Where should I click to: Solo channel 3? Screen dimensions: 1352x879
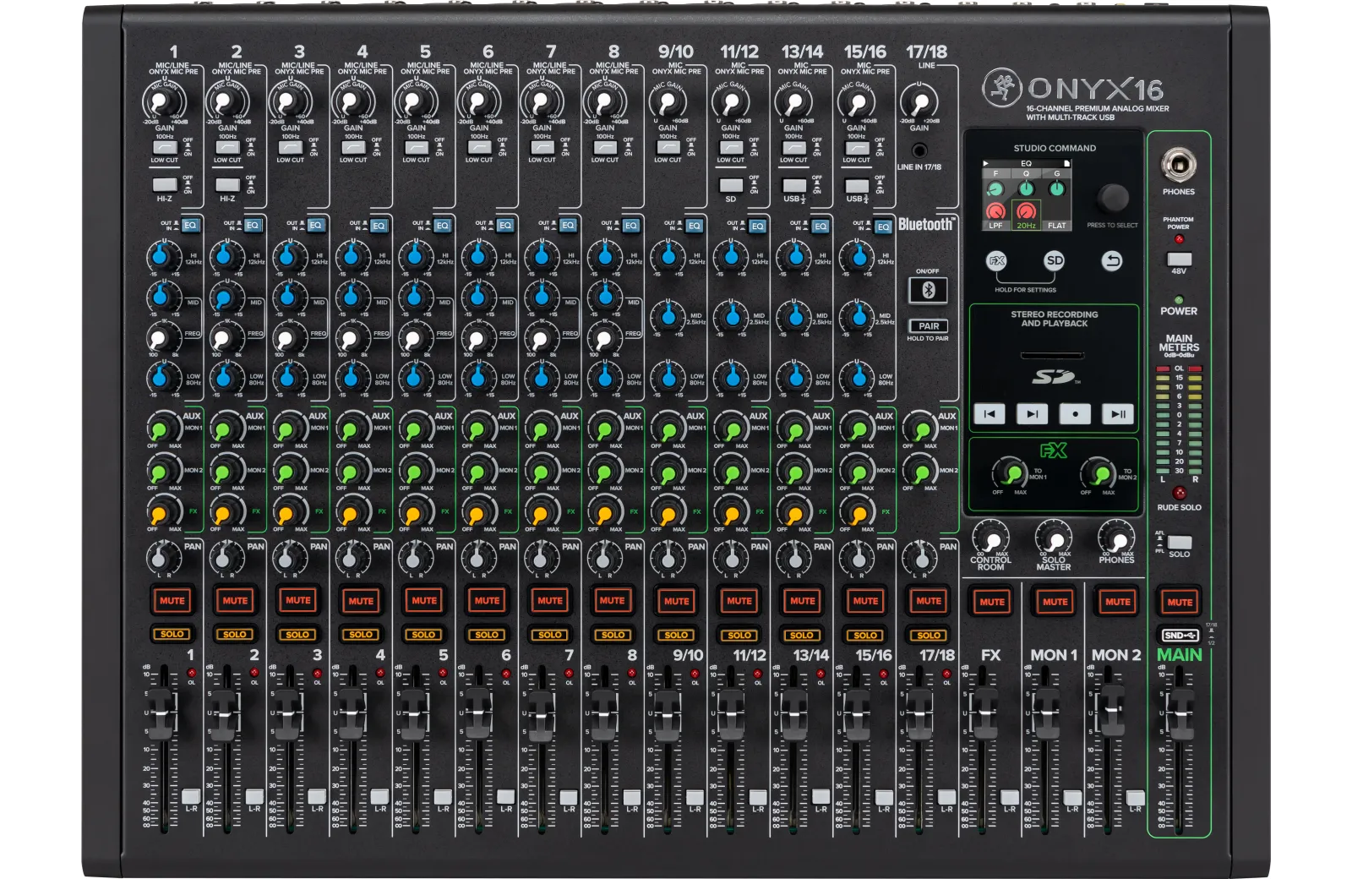pyautogui.click(x=297, y=635)
